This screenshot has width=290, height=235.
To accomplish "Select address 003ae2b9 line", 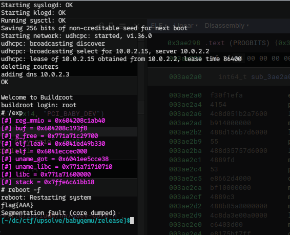I will (x=185, y=142).
